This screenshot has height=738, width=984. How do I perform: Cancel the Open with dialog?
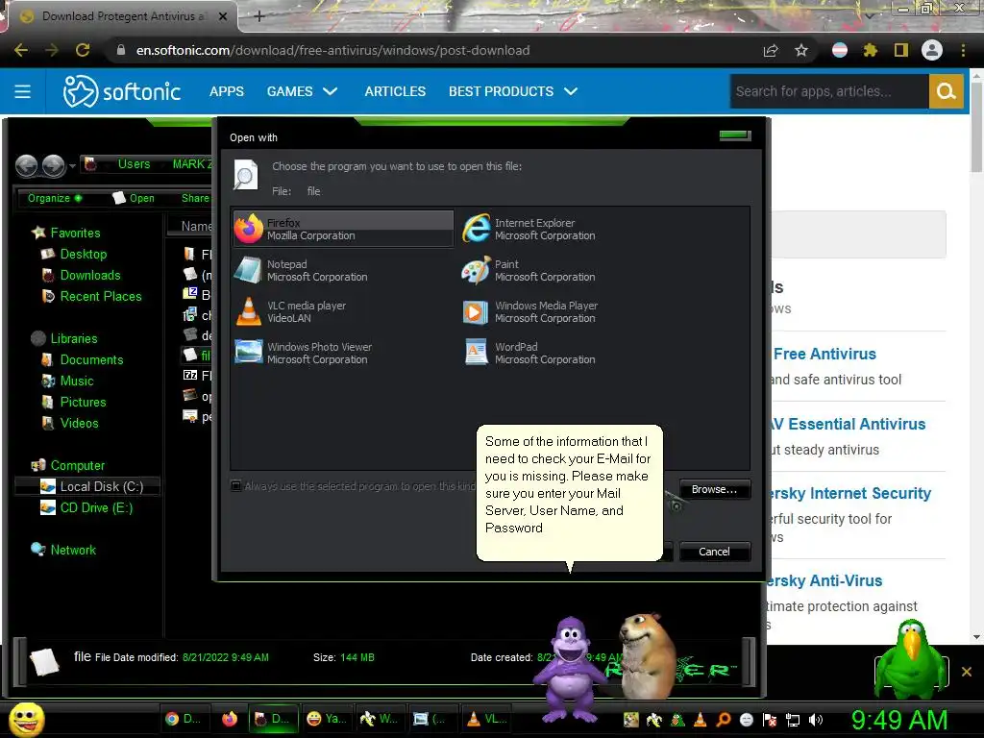click(x=714, y=551)
